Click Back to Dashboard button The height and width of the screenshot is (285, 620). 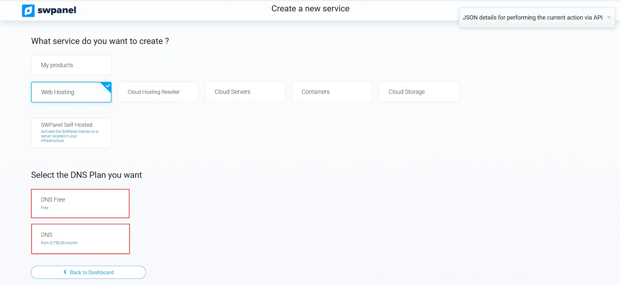(x=88, y=272)
